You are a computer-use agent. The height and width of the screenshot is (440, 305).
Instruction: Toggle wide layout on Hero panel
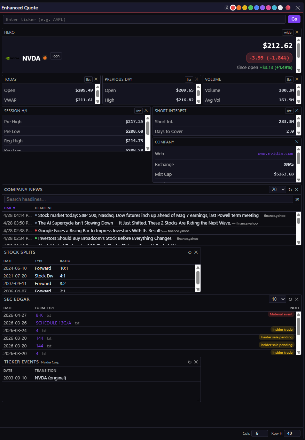tap(288, 32)
